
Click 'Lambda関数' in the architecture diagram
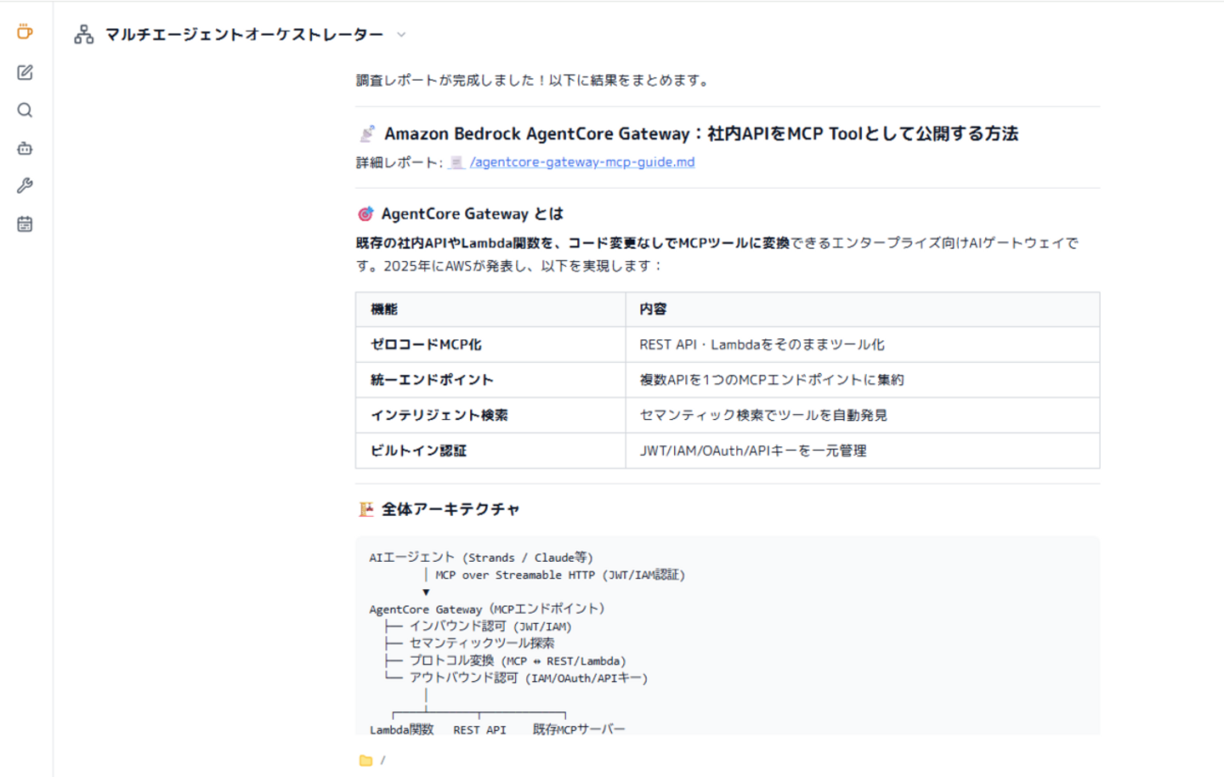[401, 729]
